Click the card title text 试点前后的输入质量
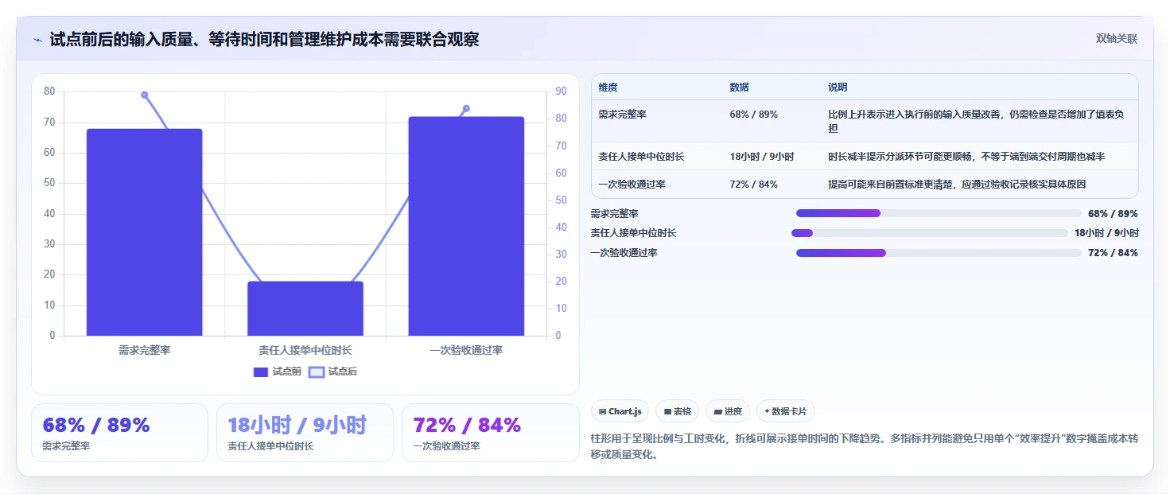 pos(264,40)
